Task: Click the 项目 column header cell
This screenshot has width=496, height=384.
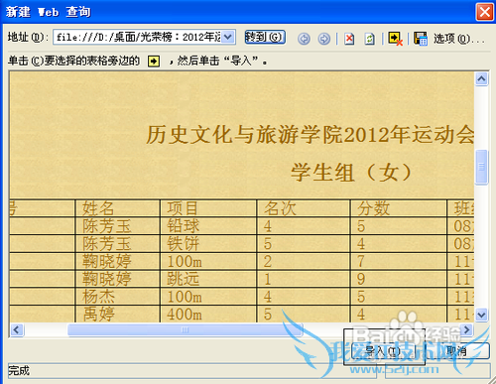Action: (x=208, y=208)
